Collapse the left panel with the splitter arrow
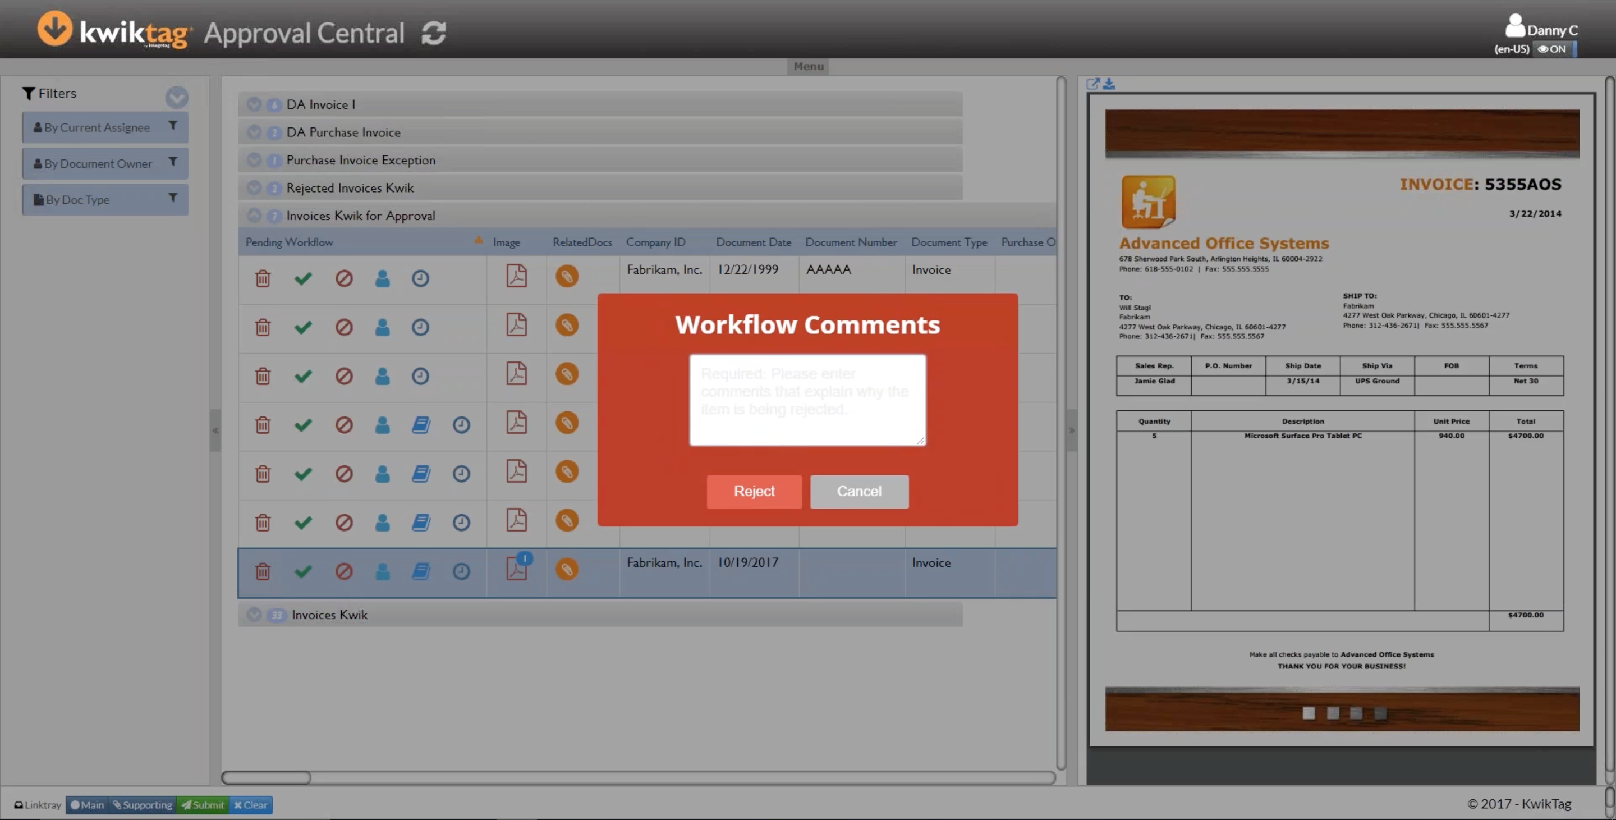The image size is (1616, 820). click(215, 430)
